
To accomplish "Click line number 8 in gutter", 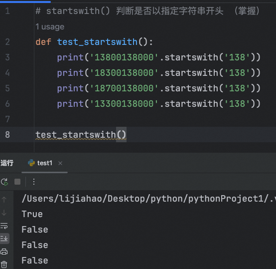I will click(x=7, y=135).
